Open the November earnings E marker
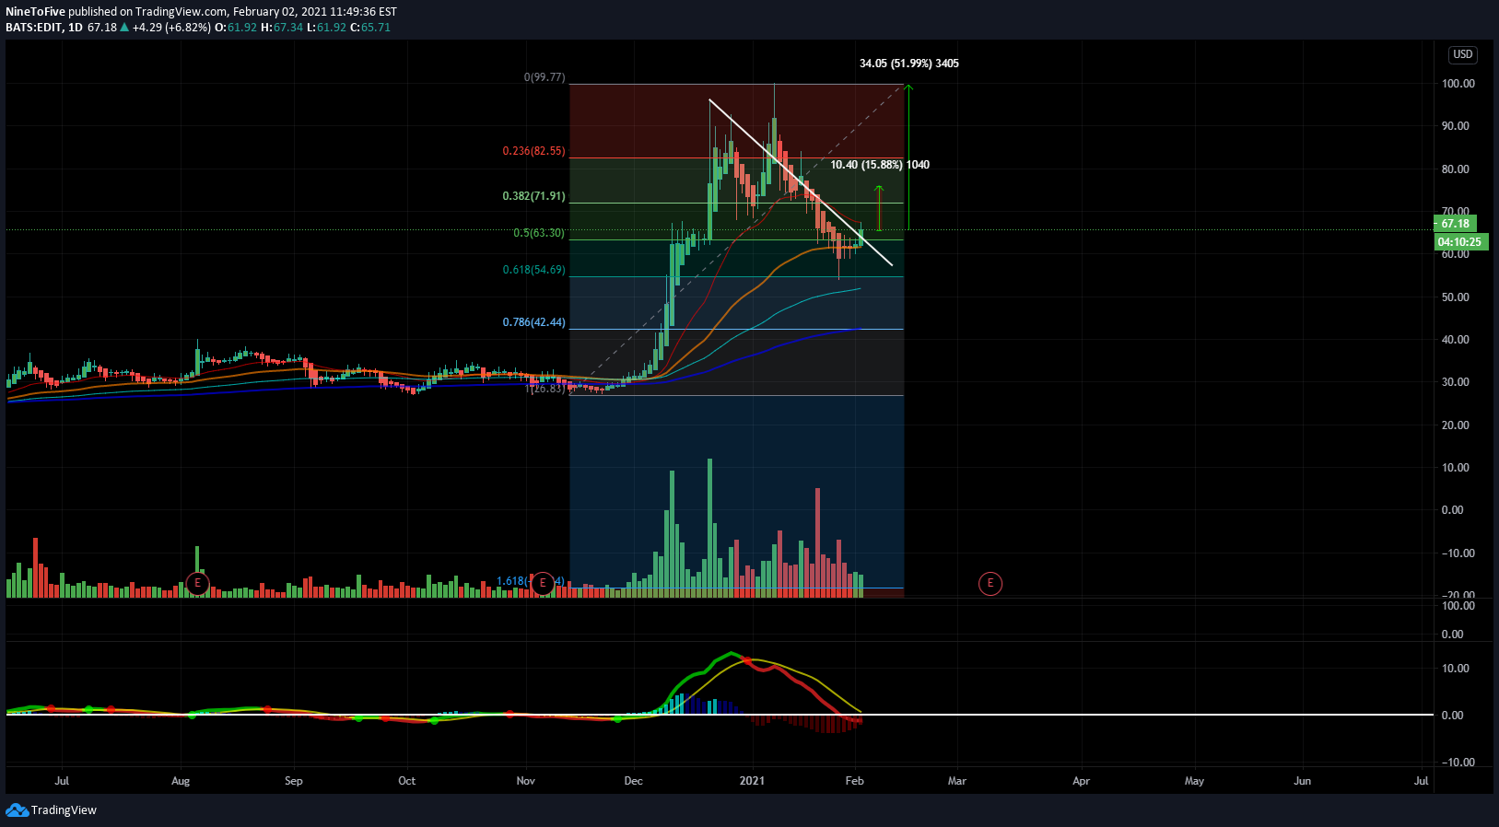This screenshot has height=827, width=1499. [x=543, y=583]
